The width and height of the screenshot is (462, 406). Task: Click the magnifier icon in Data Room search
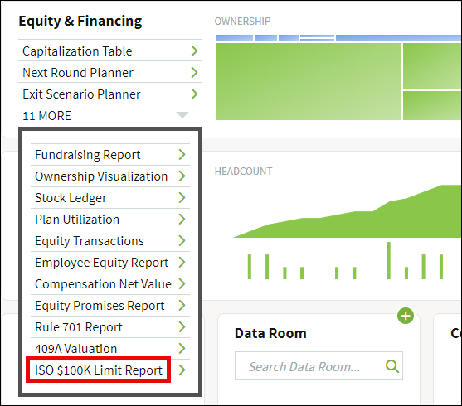pos(392,366)
